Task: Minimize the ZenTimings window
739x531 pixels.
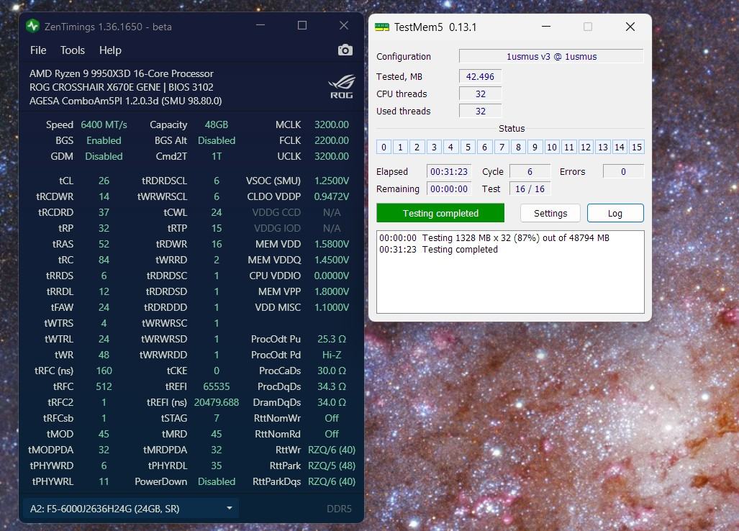Action: (260, 25)
